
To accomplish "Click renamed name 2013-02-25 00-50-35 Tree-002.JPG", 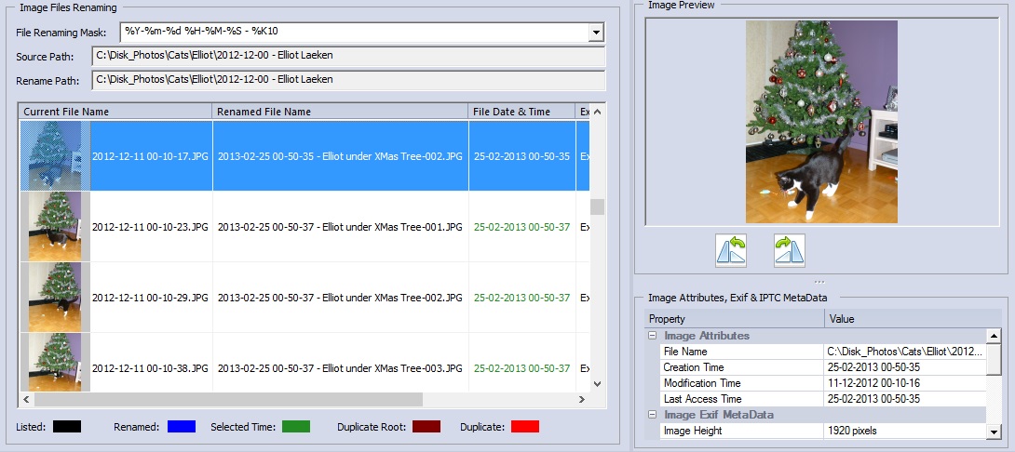I will (340, 156).
